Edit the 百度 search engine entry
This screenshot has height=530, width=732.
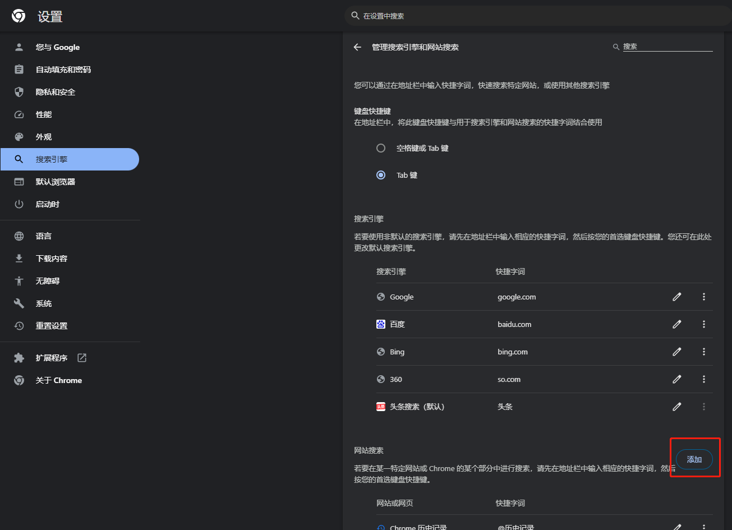(x=677, y=324)
